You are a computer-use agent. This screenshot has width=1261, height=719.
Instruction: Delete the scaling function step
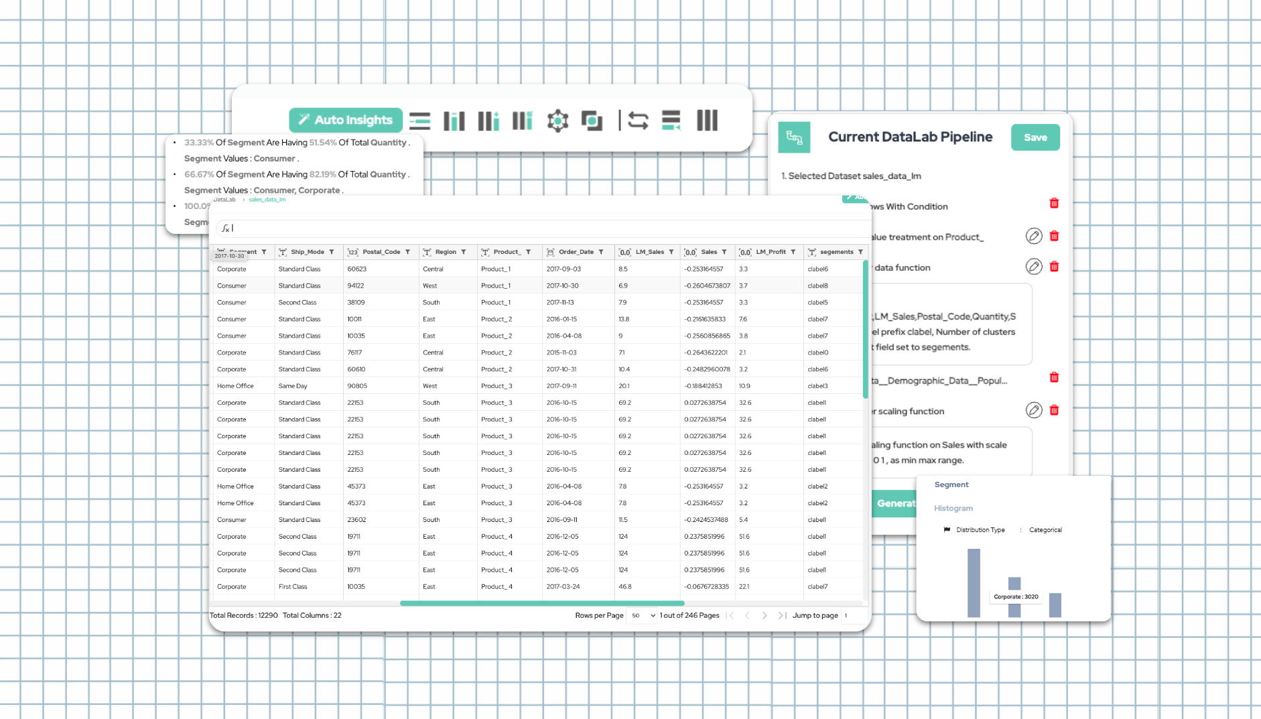click(1054, 410)
